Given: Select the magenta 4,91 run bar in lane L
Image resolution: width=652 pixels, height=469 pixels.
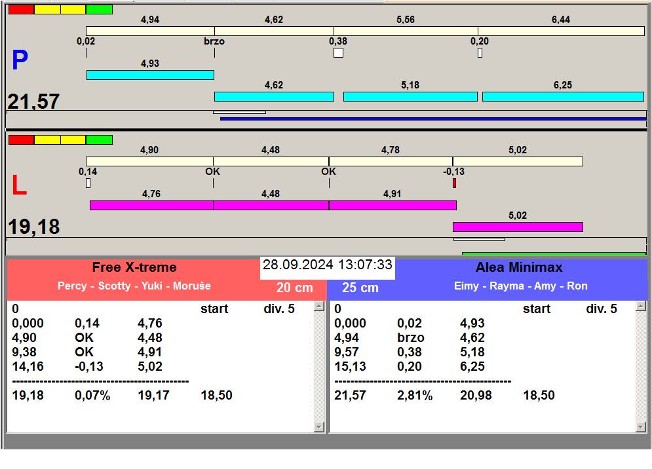Looking at the screenshot, I should click(393, 205).
